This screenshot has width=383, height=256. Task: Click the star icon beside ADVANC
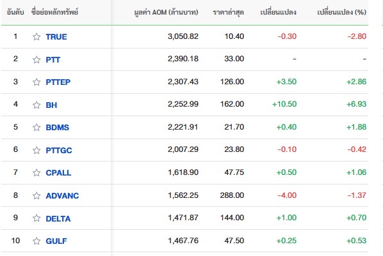coord(37,195)
